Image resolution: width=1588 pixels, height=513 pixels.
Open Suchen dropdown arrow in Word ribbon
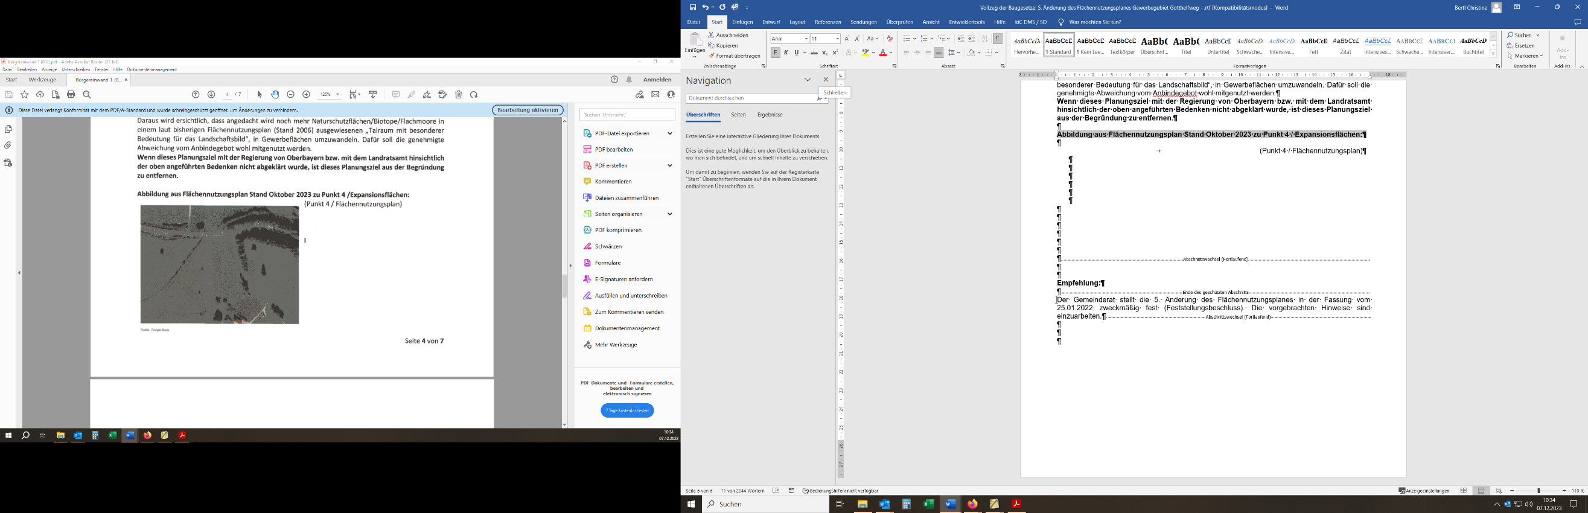tap(1537, 35)
